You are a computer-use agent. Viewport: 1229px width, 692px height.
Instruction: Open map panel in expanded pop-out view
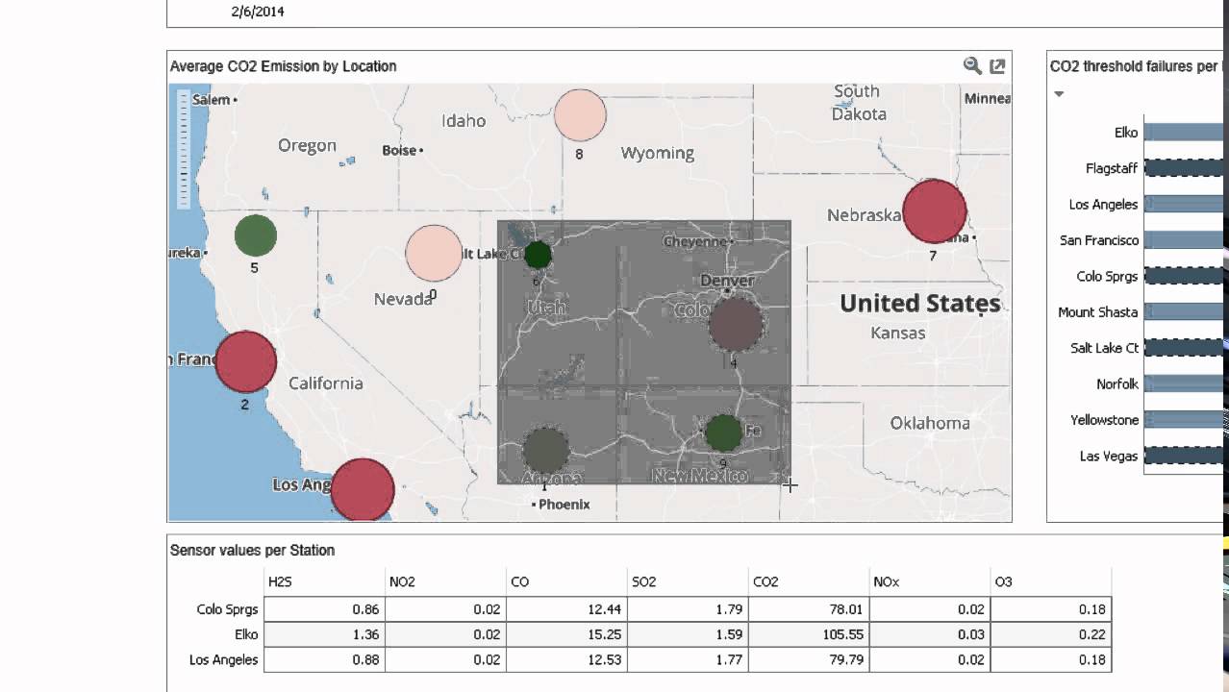(x=997, y=66)
